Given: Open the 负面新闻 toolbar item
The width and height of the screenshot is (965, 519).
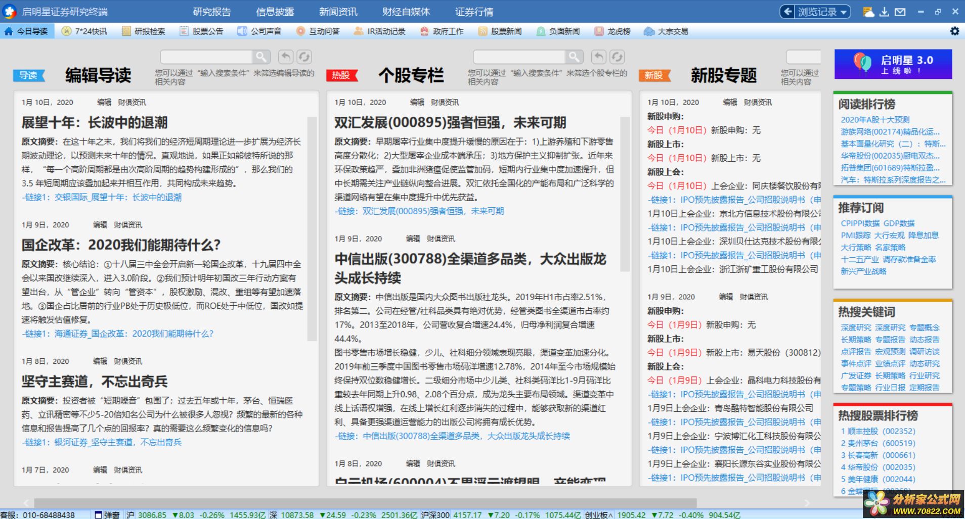Looking at the screenshot, I should point(558,31).
